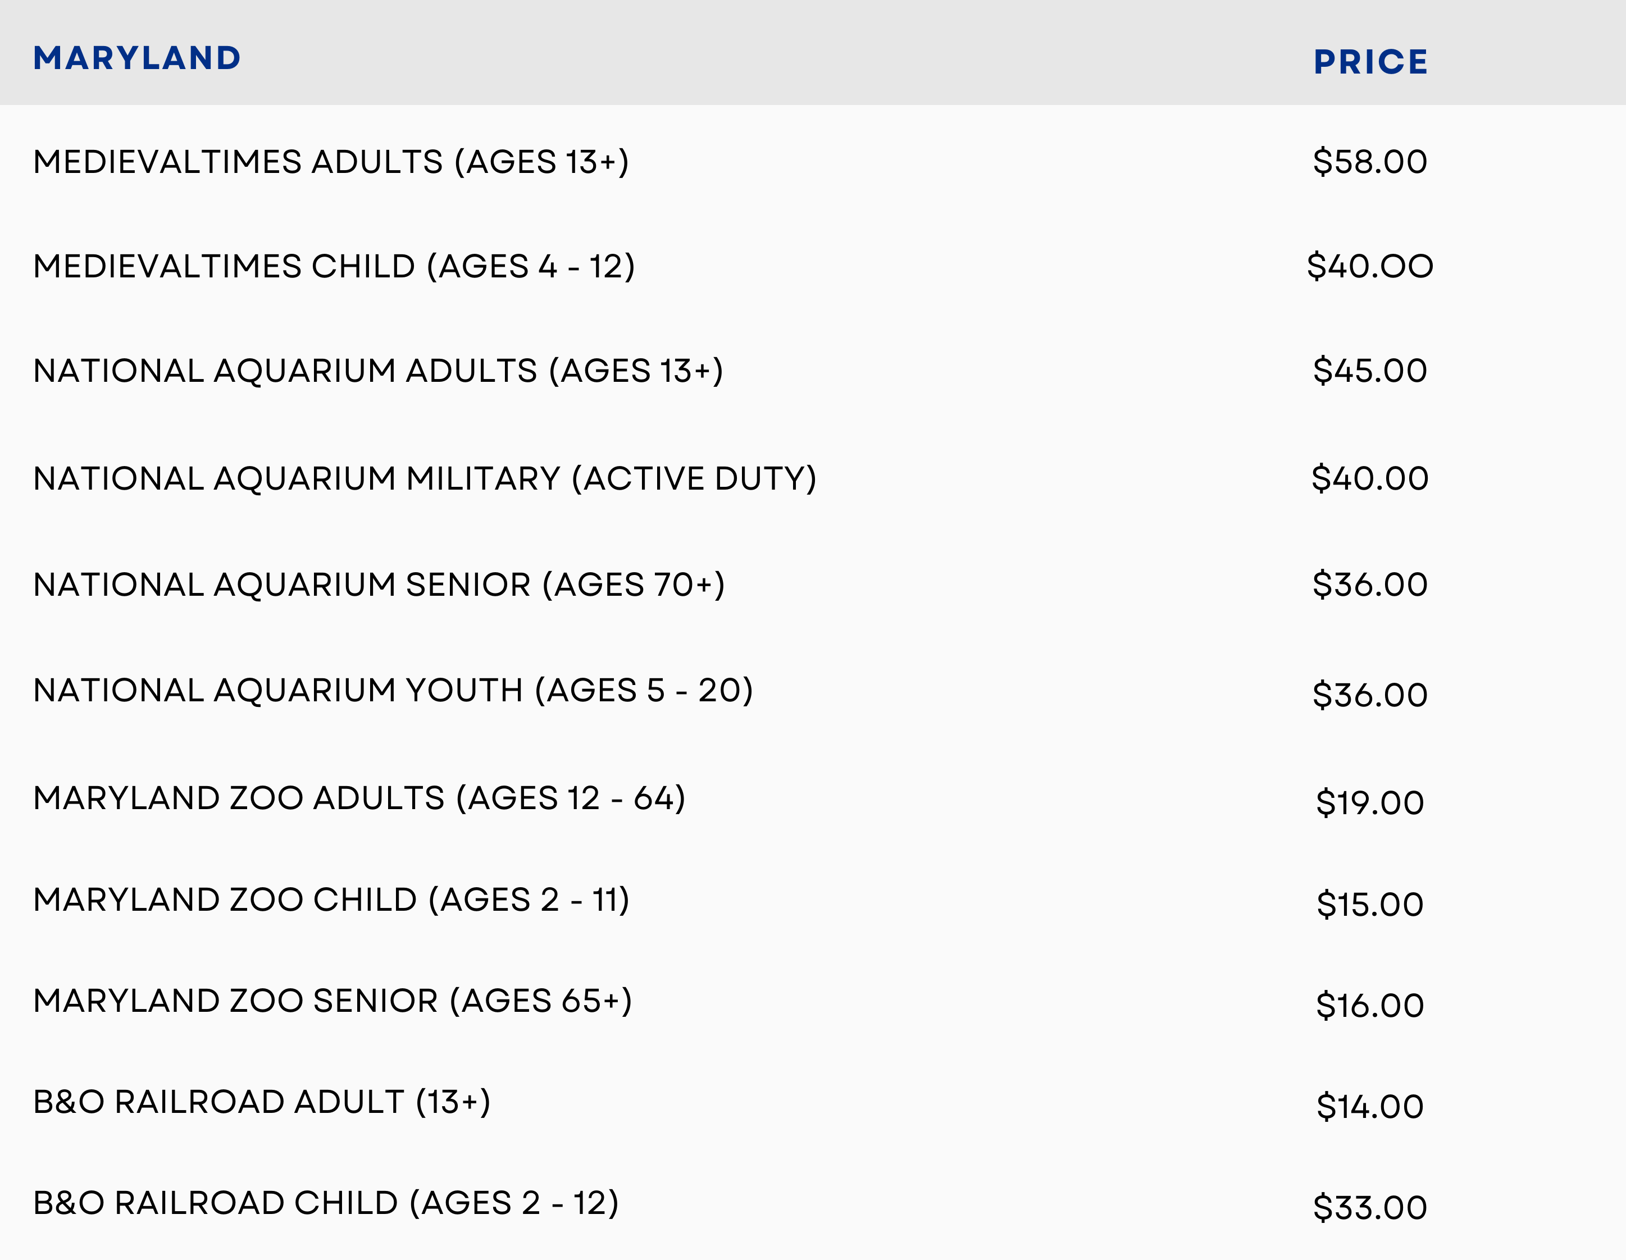Choose National Aquarium Military (Active Duty)
Viewport: 1626px width, 1260px height.
pos(425,478)
